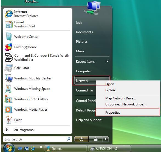Open the Jack user folder
Viewport: 161px width, 152px height.
click(79, 22)
